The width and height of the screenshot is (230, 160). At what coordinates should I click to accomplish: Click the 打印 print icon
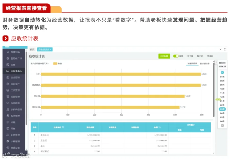(x=198, y=56)
